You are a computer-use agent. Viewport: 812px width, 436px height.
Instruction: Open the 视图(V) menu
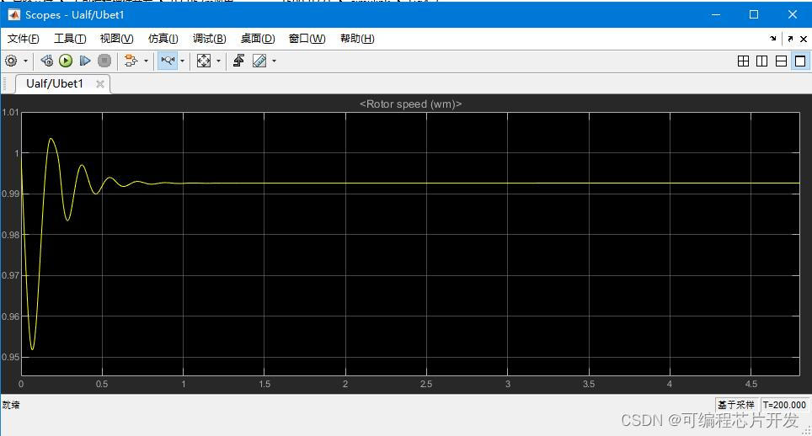[x=116, y=39]
